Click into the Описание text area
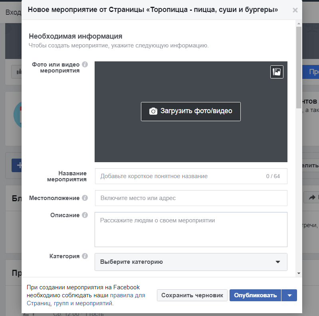 191,230
